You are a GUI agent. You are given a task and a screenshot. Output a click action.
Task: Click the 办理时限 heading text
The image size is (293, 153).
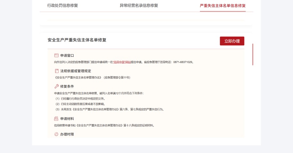(x=67, y=134)
